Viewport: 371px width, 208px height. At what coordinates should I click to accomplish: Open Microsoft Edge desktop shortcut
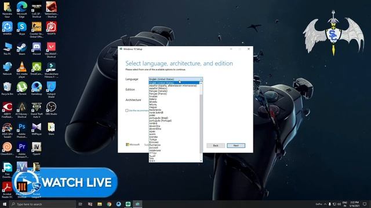[x=22, y=9]
